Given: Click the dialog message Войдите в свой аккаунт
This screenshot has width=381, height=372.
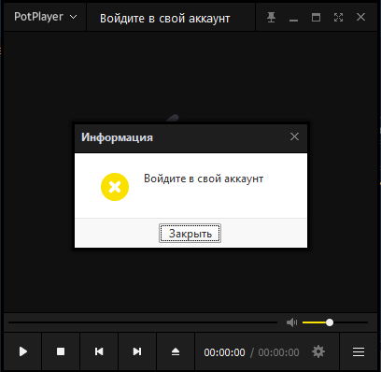Looking at the screenshot, I should click(x=204, y=179).
